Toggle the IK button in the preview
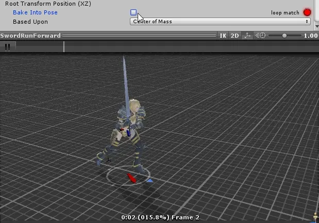Image resolution: width=319 pixels, height=223 pixels. coord(223,36)
